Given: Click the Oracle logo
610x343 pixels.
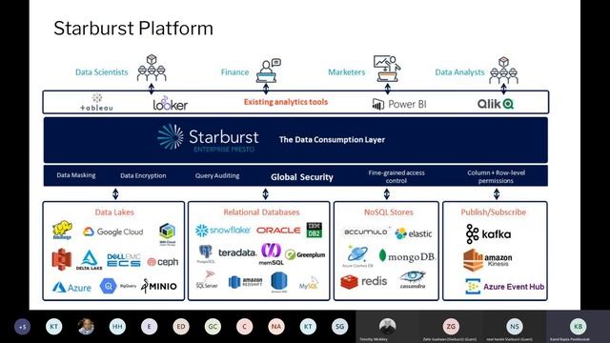Looking at the screenshot, I should click(278, 231).
